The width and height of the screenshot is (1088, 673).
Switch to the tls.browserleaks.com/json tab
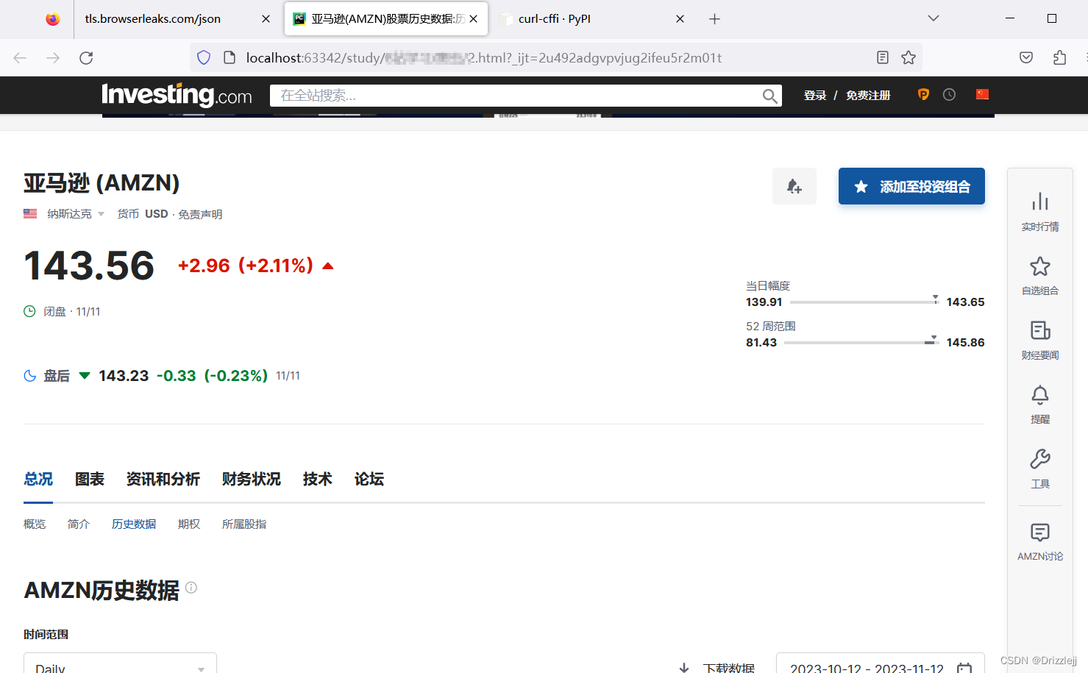pyautogui.click(x=152, y=19)
